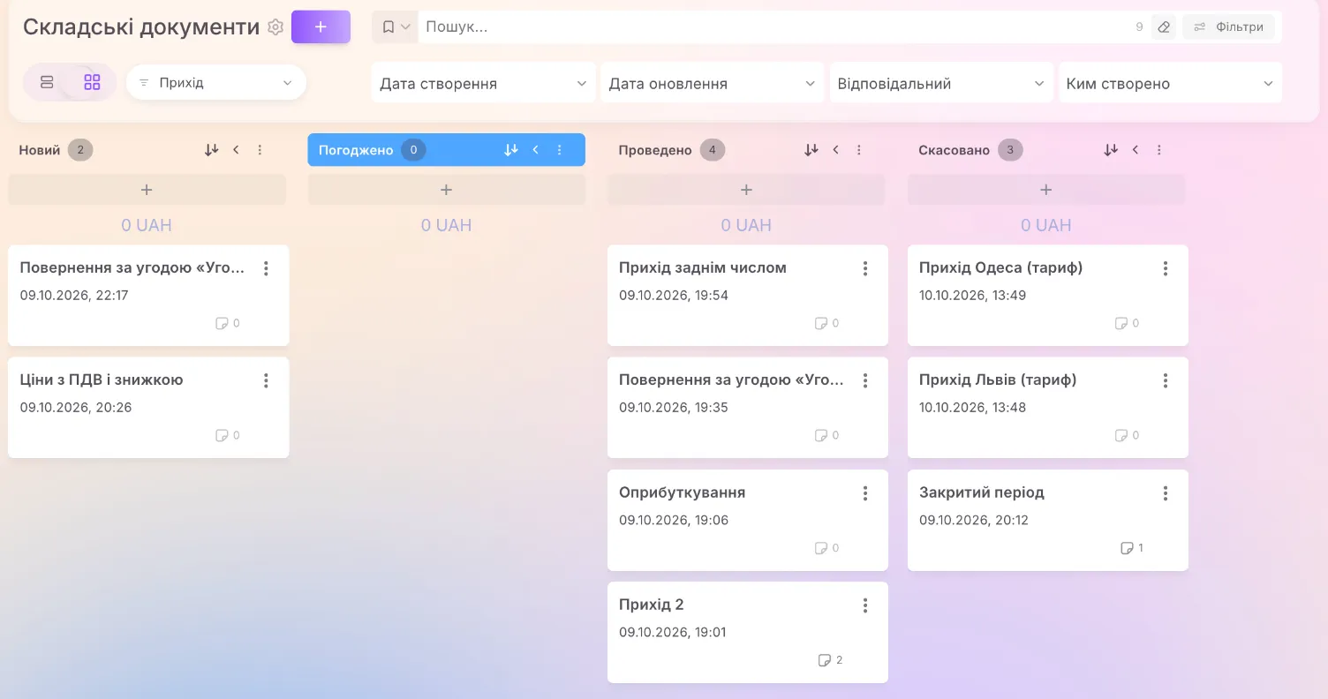Add a card to the Новий column
Viewport: 1328px width, 699px height.
click(x=147, y=190)
